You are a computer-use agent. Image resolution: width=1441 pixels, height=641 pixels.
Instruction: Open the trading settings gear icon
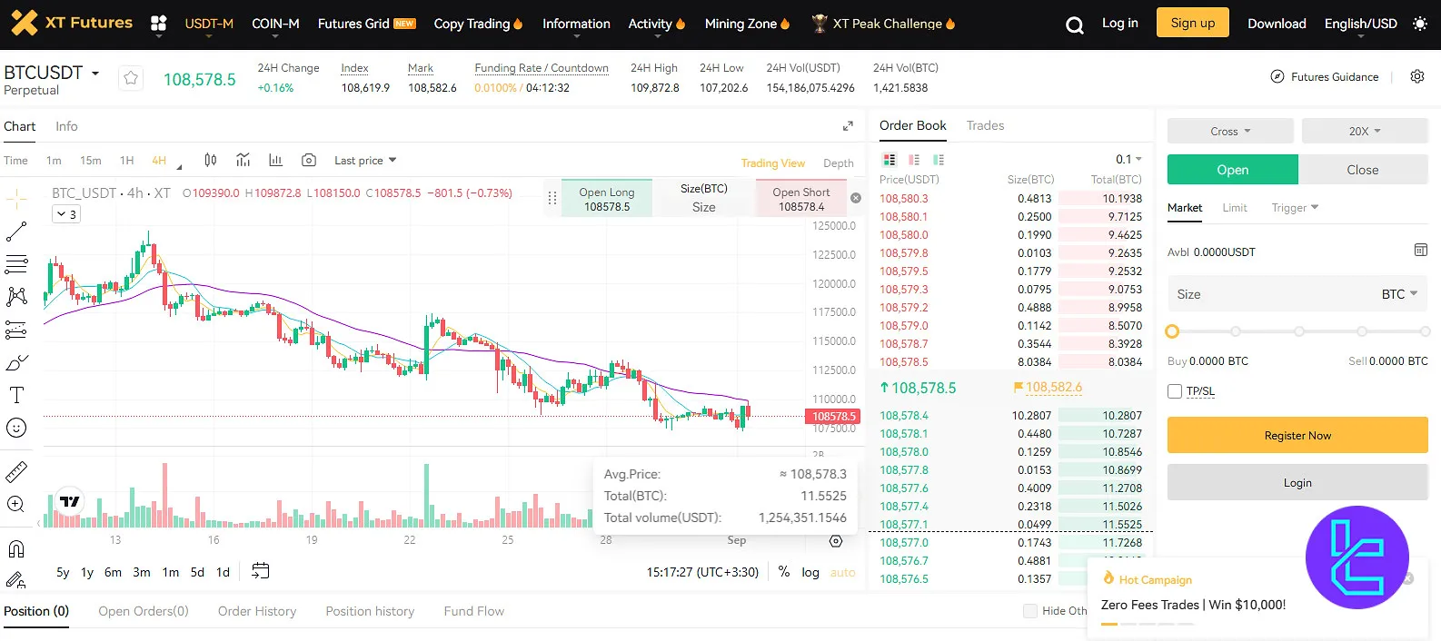1417,77
